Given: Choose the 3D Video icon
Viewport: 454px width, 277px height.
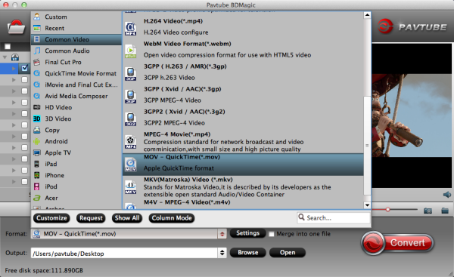Looking at the screenshot, I should pyautogui.click(x=37, y=118).
